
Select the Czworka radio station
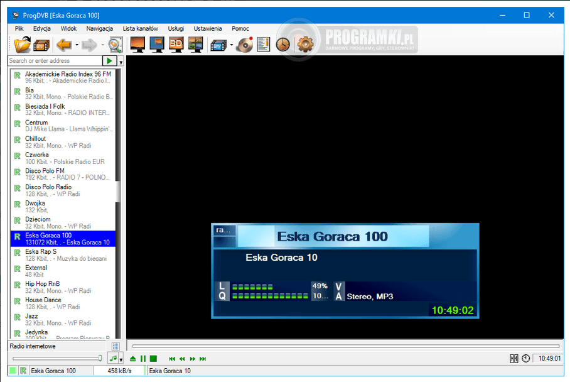point(63,158)
